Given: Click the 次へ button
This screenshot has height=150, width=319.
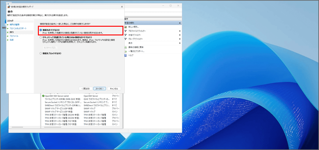Looking at the screenshot, I should [99, 88].
